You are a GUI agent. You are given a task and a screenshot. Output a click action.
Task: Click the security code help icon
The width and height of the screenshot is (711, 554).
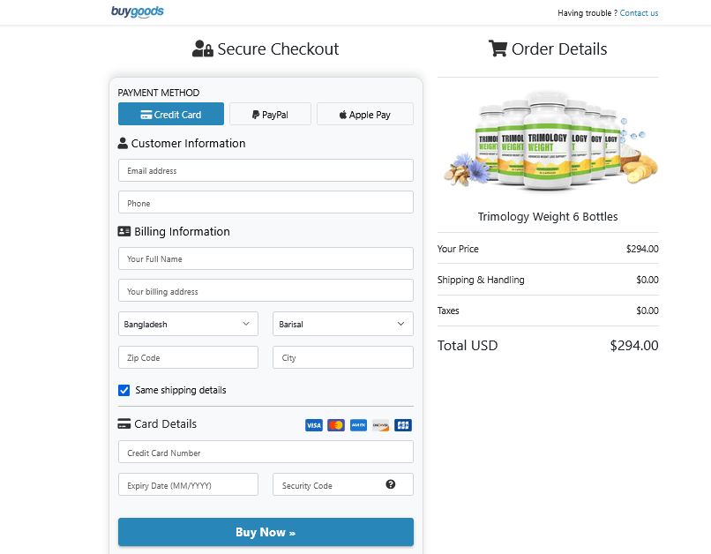coord(391,483)
